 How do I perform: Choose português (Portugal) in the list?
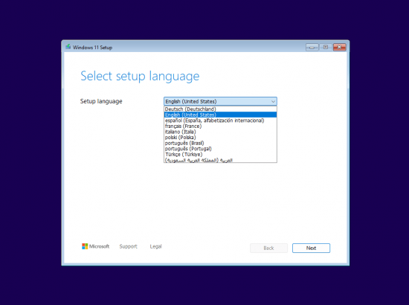click(220, 149)
